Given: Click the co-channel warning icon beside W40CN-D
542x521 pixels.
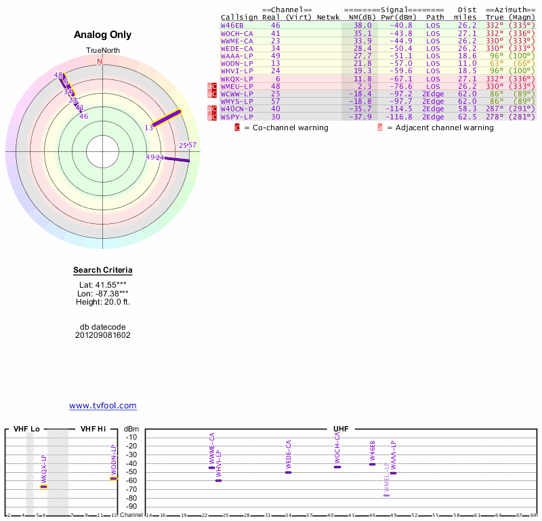Looking at the screenshot, I should pos(215,109).
